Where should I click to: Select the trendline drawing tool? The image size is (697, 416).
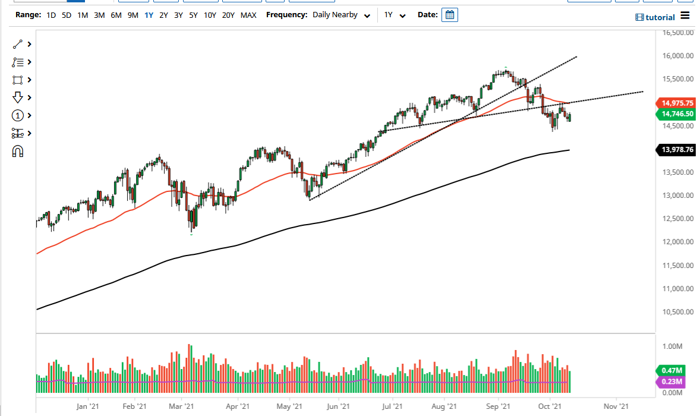pos(18,44)
